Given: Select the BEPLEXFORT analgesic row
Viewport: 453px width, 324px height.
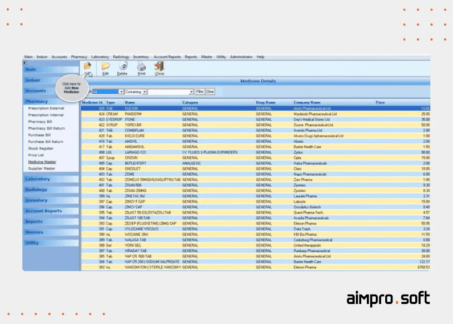Looking at the screenshot, I should [x=255, y=163].
